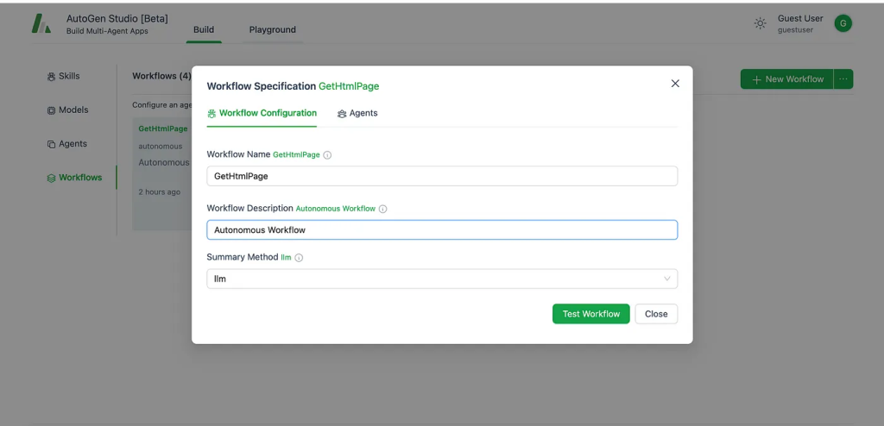Click info icon beside Workflow Name

click(327, 155)
